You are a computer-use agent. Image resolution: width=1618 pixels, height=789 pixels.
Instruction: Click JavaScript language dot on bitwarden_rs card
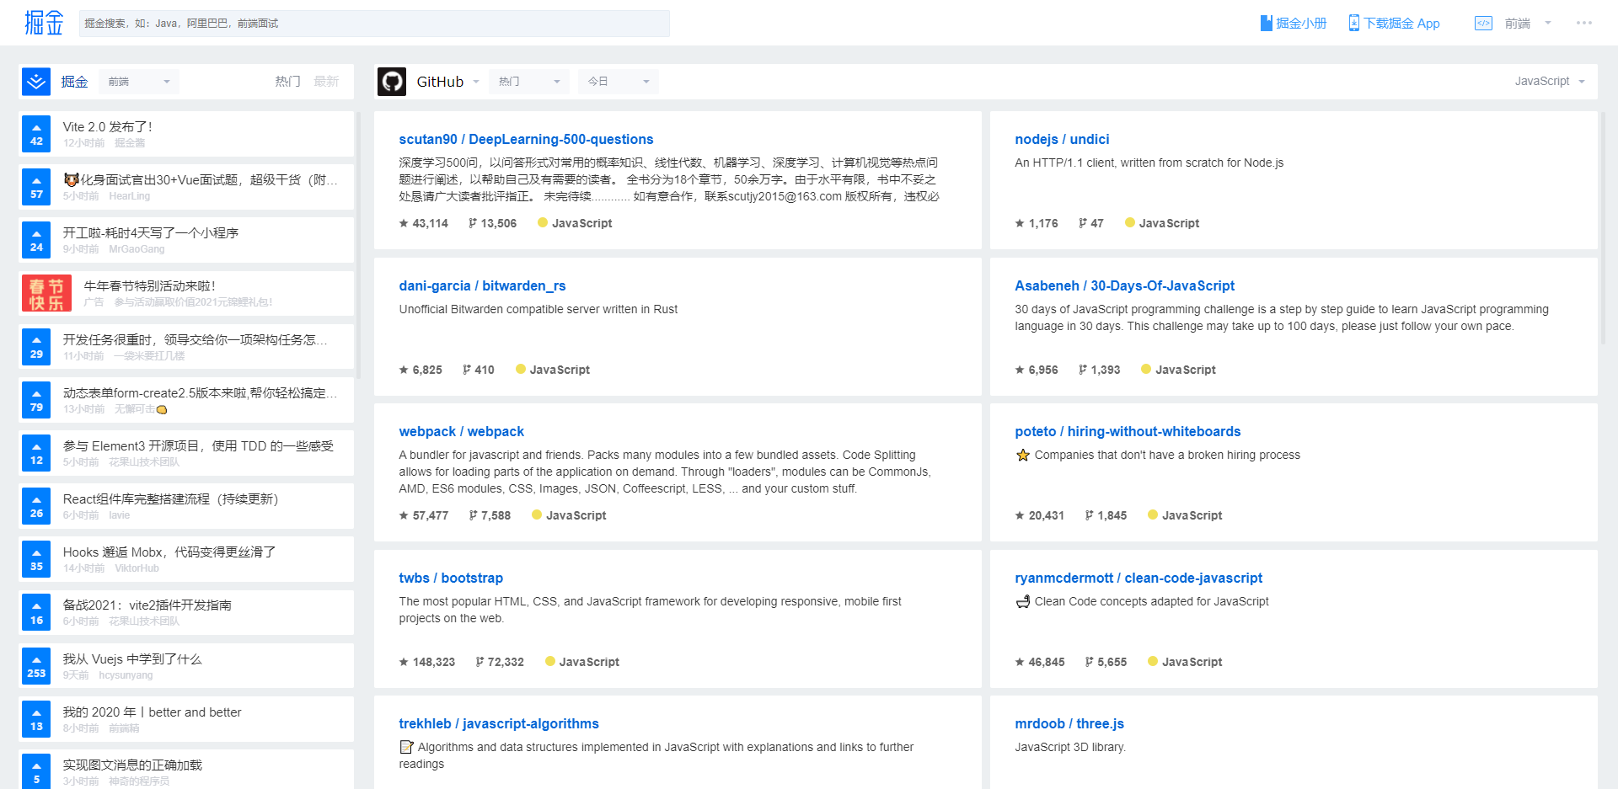pyautogui.click(x=521, y=369)
